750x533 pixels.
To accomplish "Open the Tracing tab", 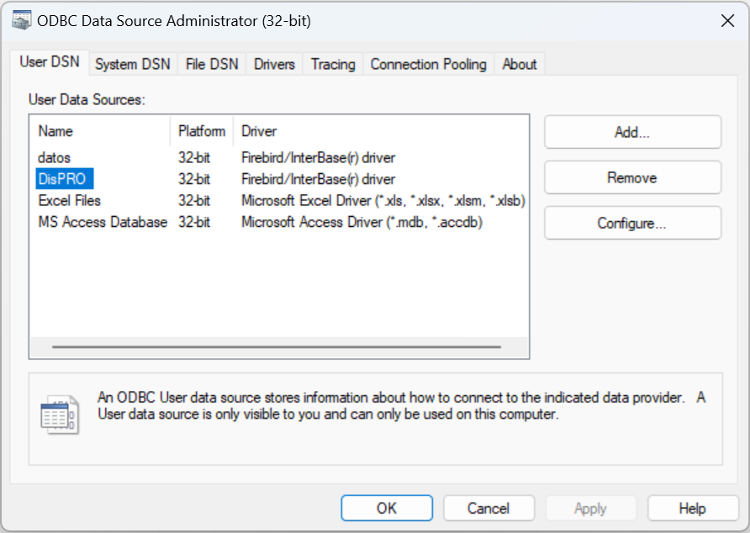I will pos(333,64).
